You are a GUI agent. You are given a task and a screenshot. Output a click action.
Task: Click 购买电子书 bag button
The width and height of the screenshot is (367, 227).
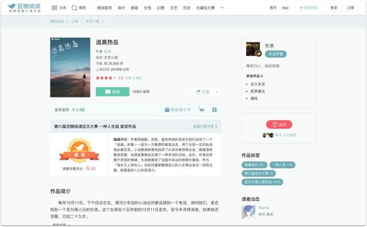[178, 109]
